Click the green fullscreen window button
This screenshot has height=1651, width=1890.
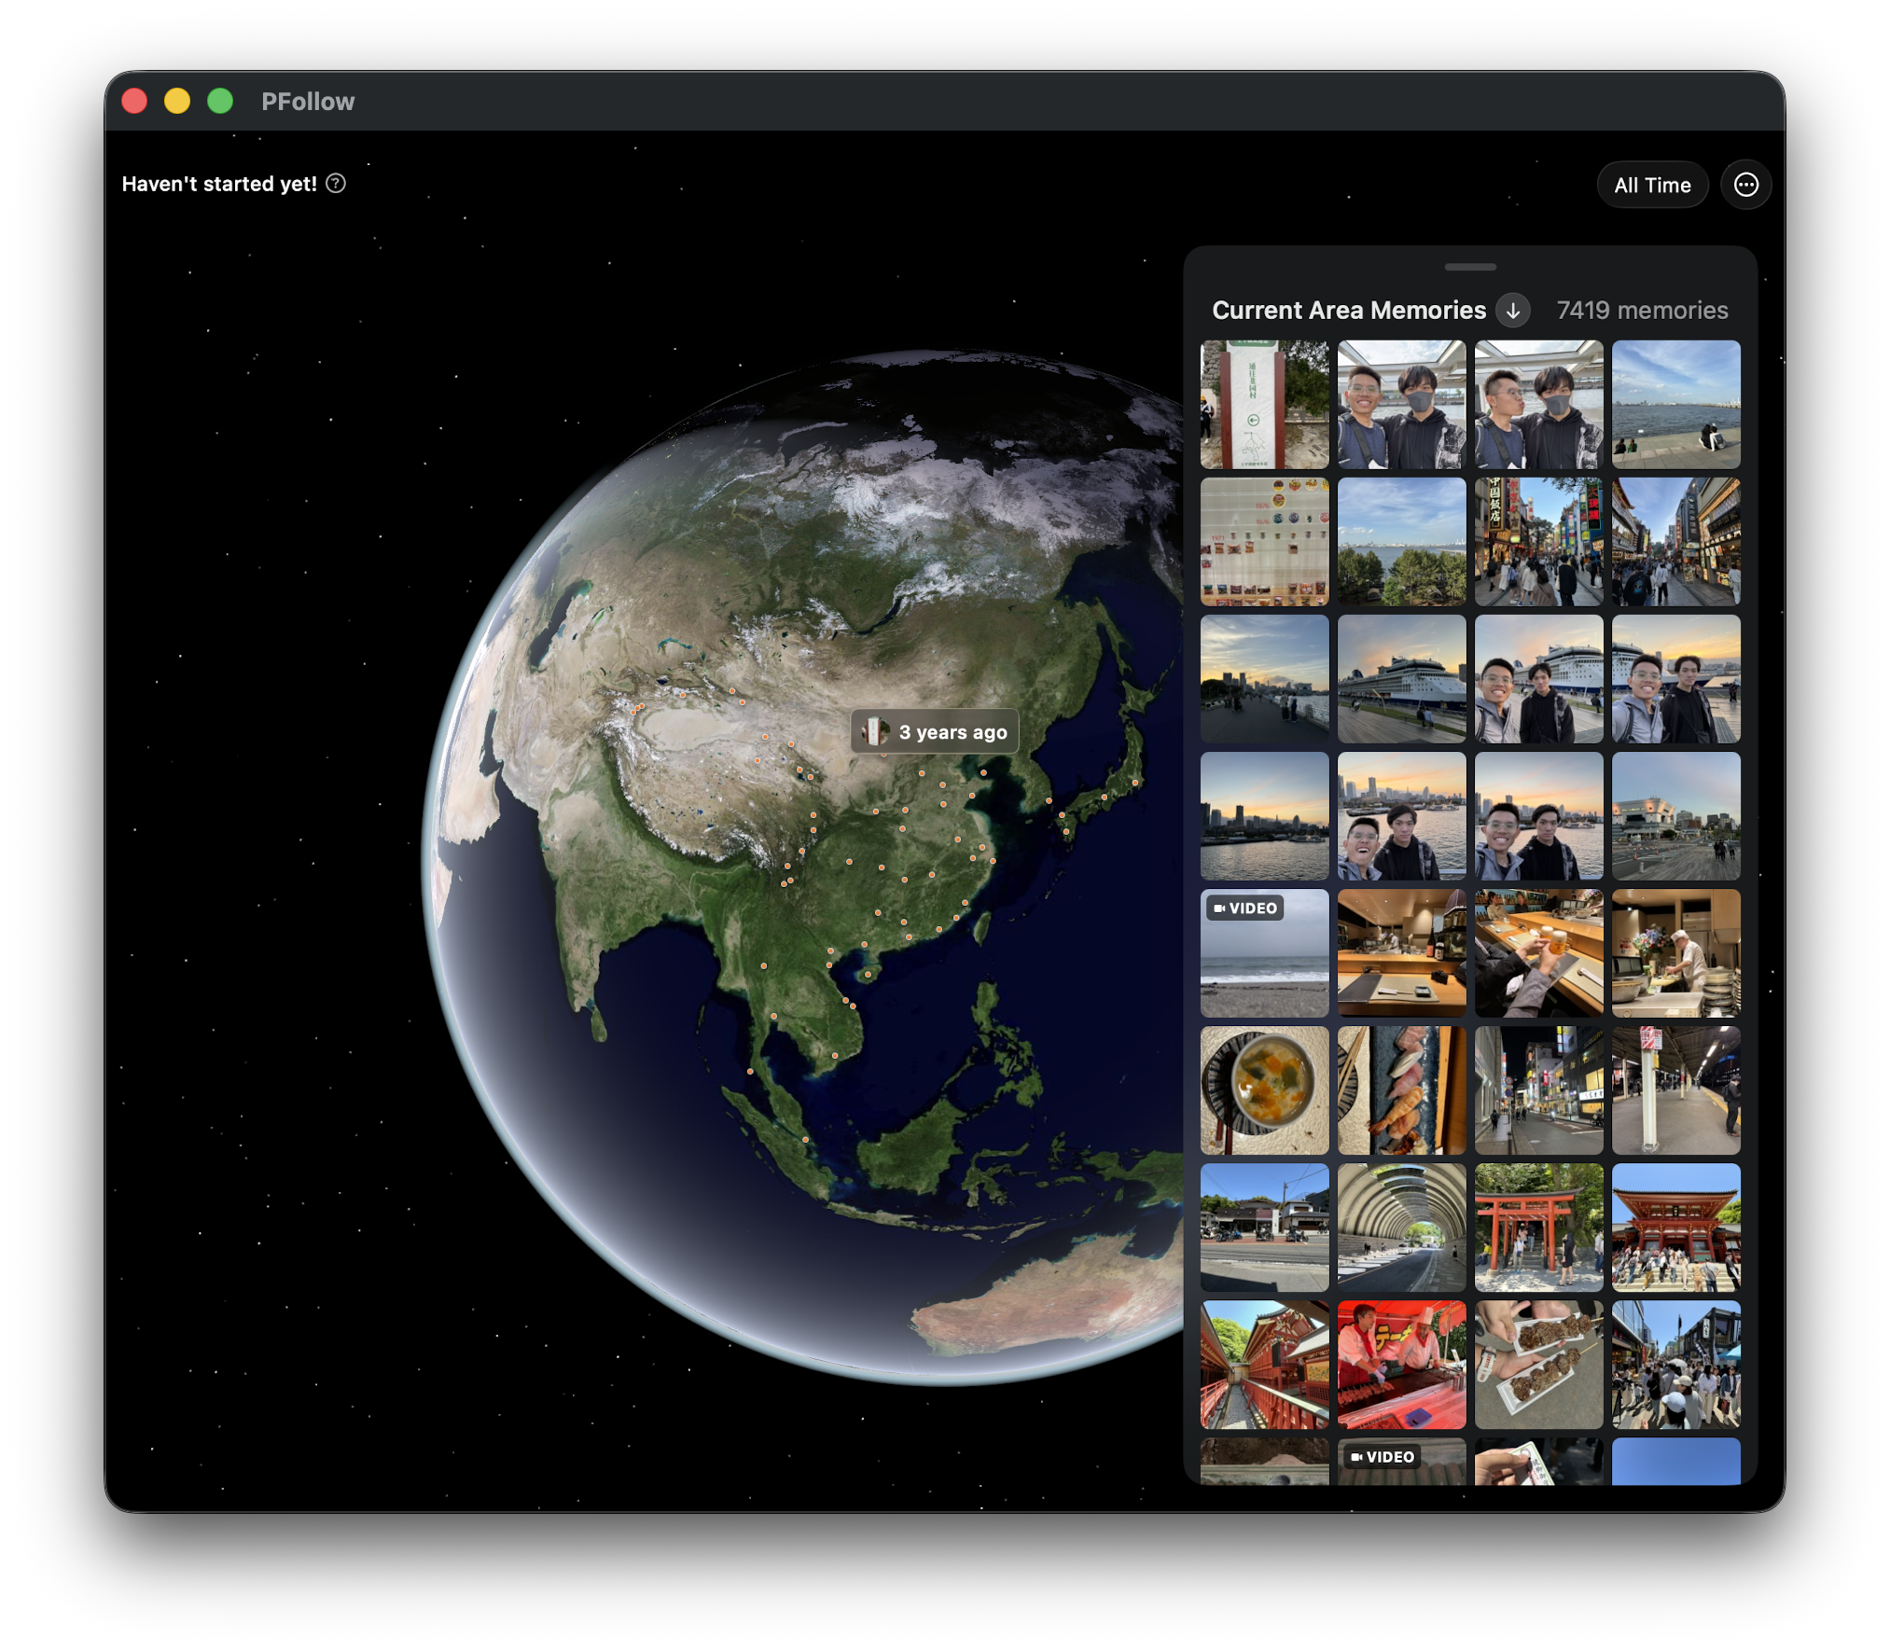click(220, 101)
